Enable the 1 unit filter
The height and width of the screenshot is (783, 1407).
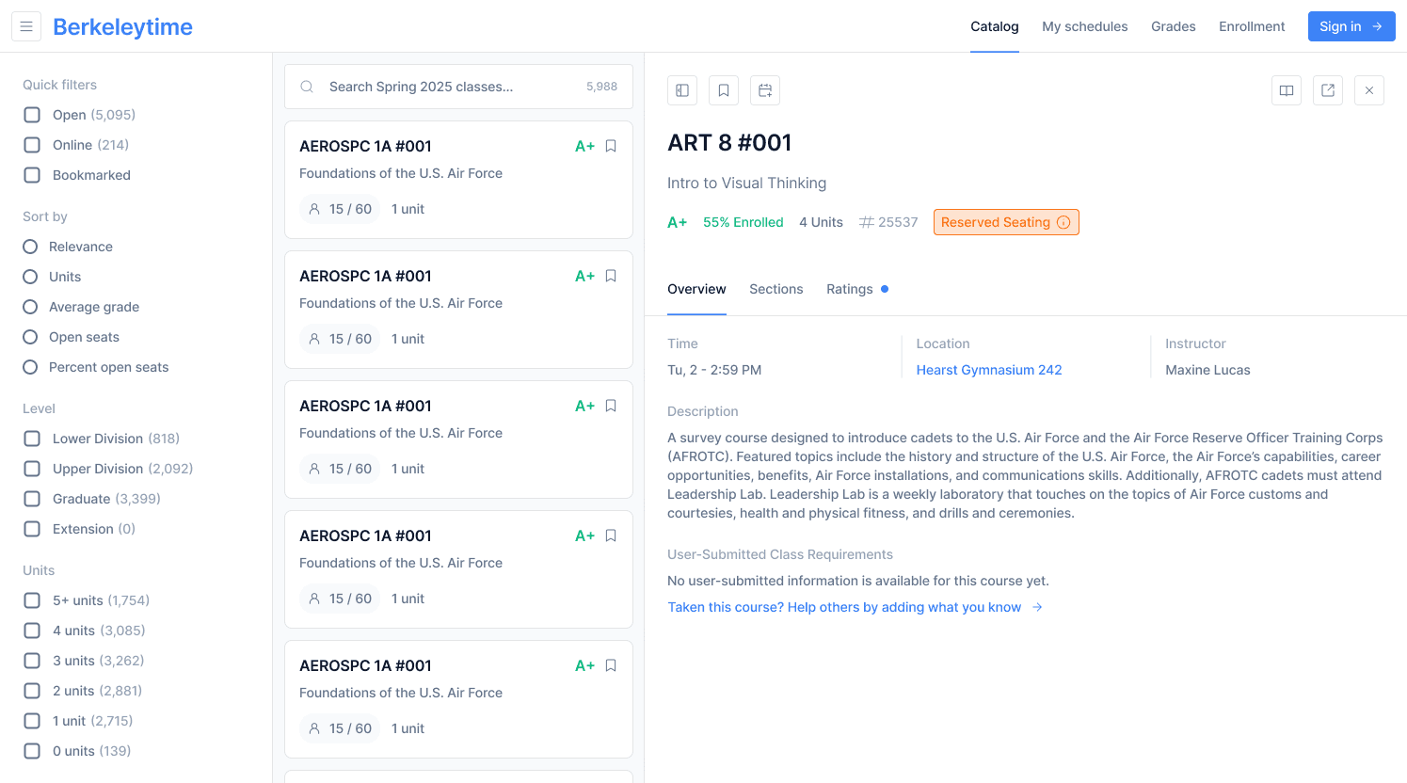(32, 721)
